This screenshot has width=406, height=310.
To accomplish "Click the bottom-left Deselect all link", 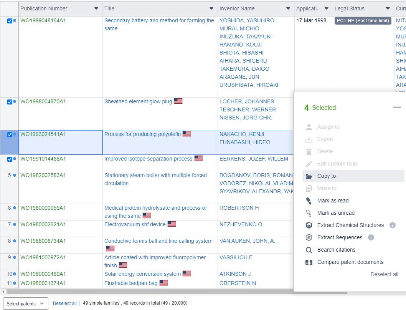I will [x=64, y=303].
